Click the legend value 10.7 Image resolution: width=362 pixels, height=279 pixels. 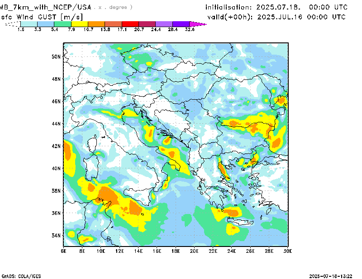tap(88, 29)
